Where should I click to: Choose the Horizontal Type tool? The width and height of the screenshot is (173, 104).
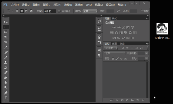(x=6, y=98)
